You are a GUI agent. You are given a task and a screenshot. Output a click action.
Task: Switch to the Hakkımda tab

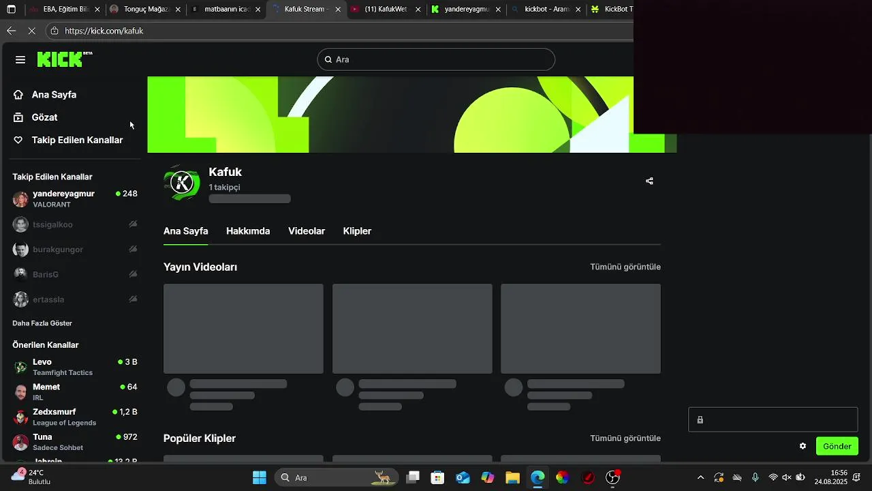248,231
